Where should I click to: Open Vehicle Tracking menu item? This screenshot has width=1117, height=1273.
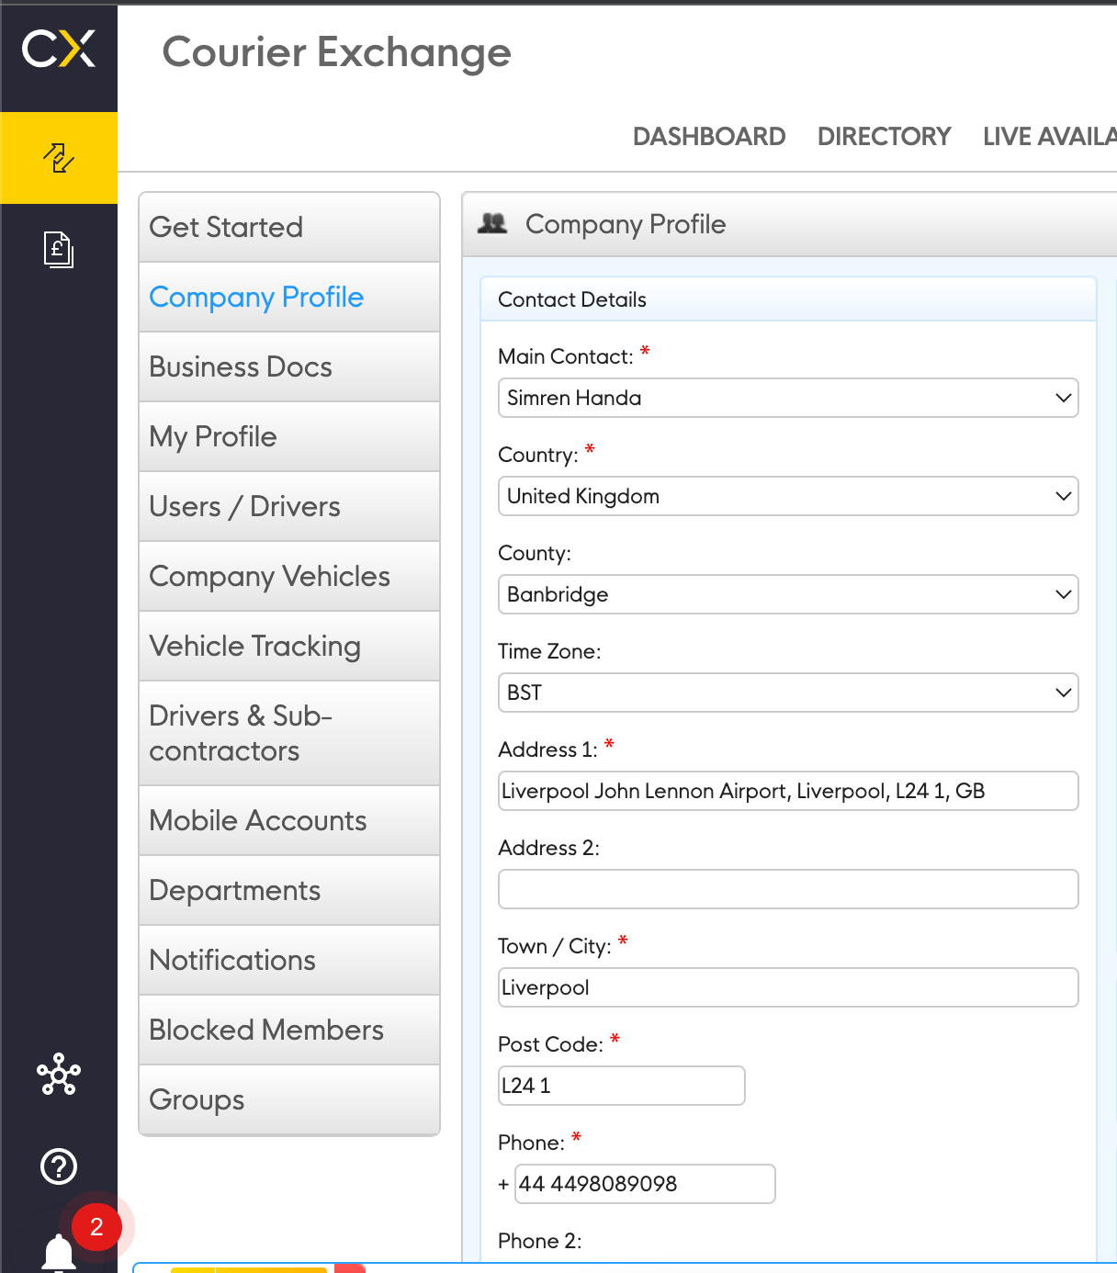pos(289,646)
